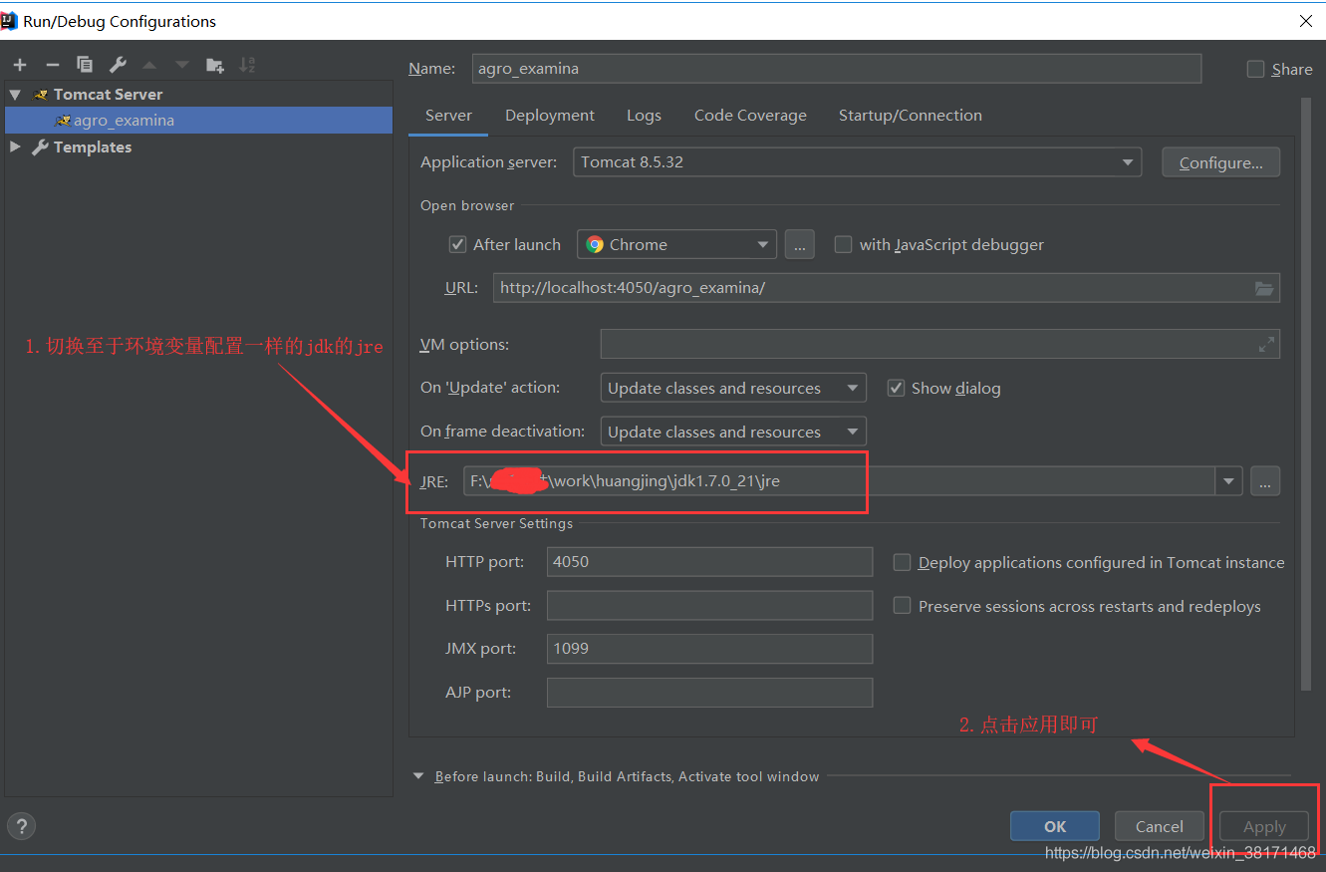Open On 'Update' action dropdown
Viewport: 1326px width, 872px height.
point(852,389)
